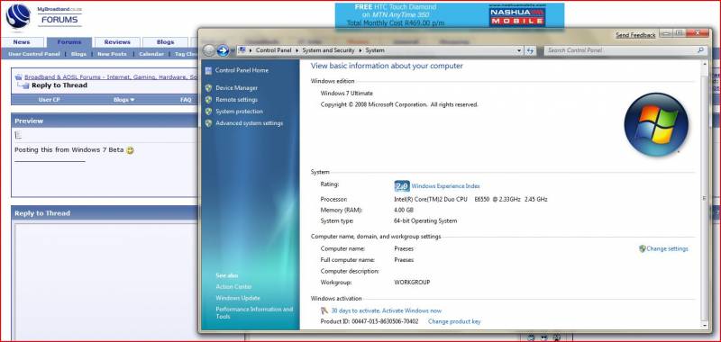Click the System window scroll-up arrow
The image size is (721, 342).
(705, 64)
